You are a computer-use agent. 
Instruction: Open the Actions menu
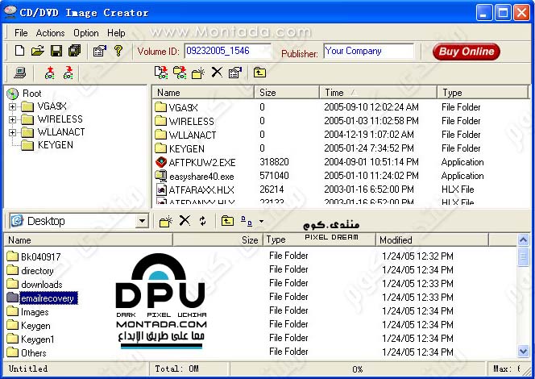pos(50,33)
